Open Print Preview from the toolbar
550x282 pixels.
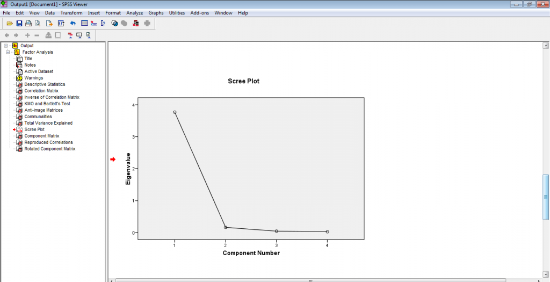coord(38,23)
